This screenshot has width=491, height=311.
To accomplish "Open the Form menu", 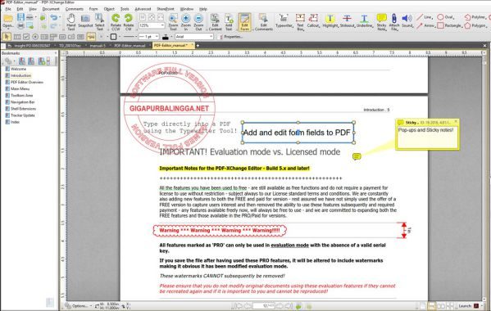I will [x=93, y=9].
